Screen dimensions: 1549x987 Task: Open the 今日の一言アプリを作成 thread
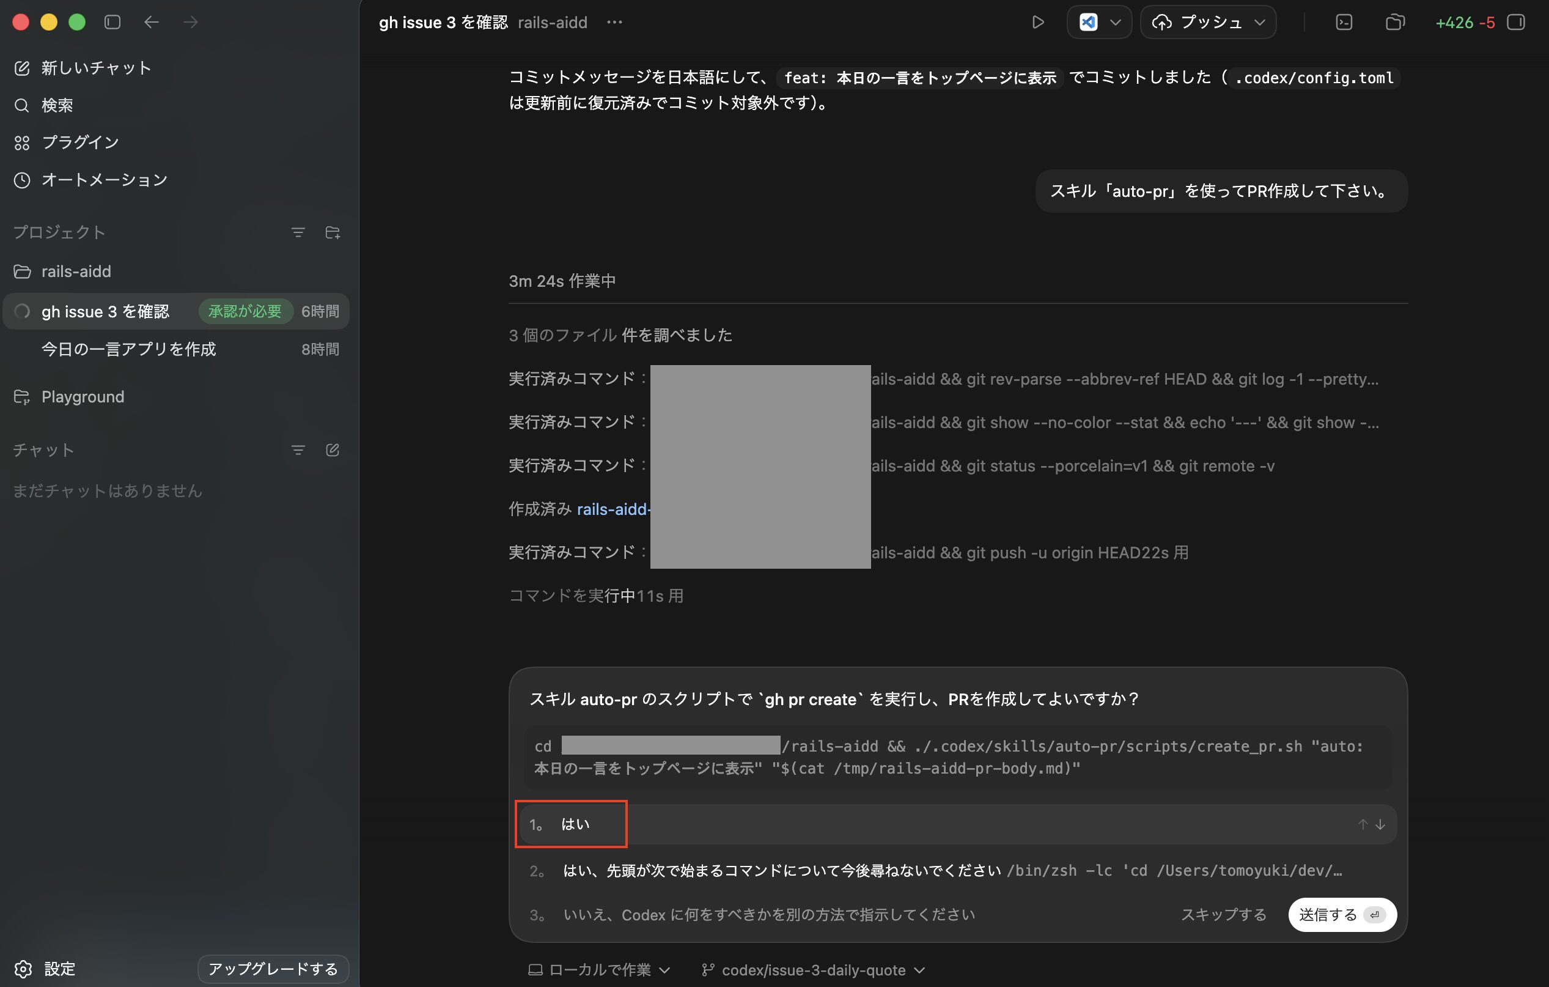tap(128, 349)
